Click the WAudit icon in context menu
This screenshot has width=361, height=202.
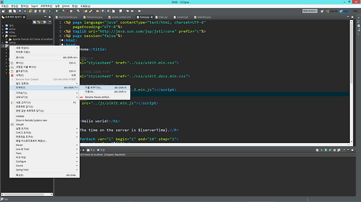click(x=12, y=124)
